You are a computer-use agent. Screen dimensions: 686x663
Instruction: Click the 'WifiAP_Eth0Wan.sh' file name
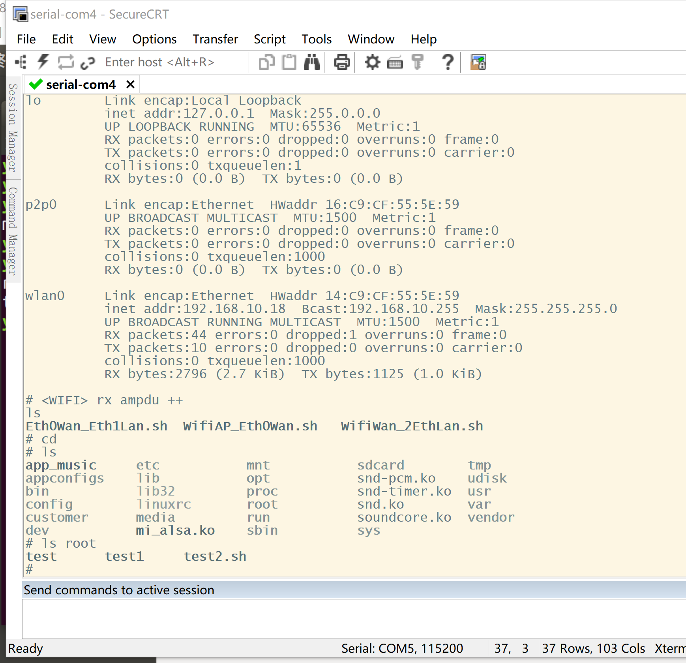250,426
